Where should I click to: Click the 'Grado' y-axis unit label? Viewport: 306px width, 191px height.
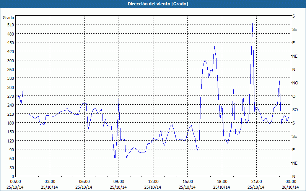8,18
